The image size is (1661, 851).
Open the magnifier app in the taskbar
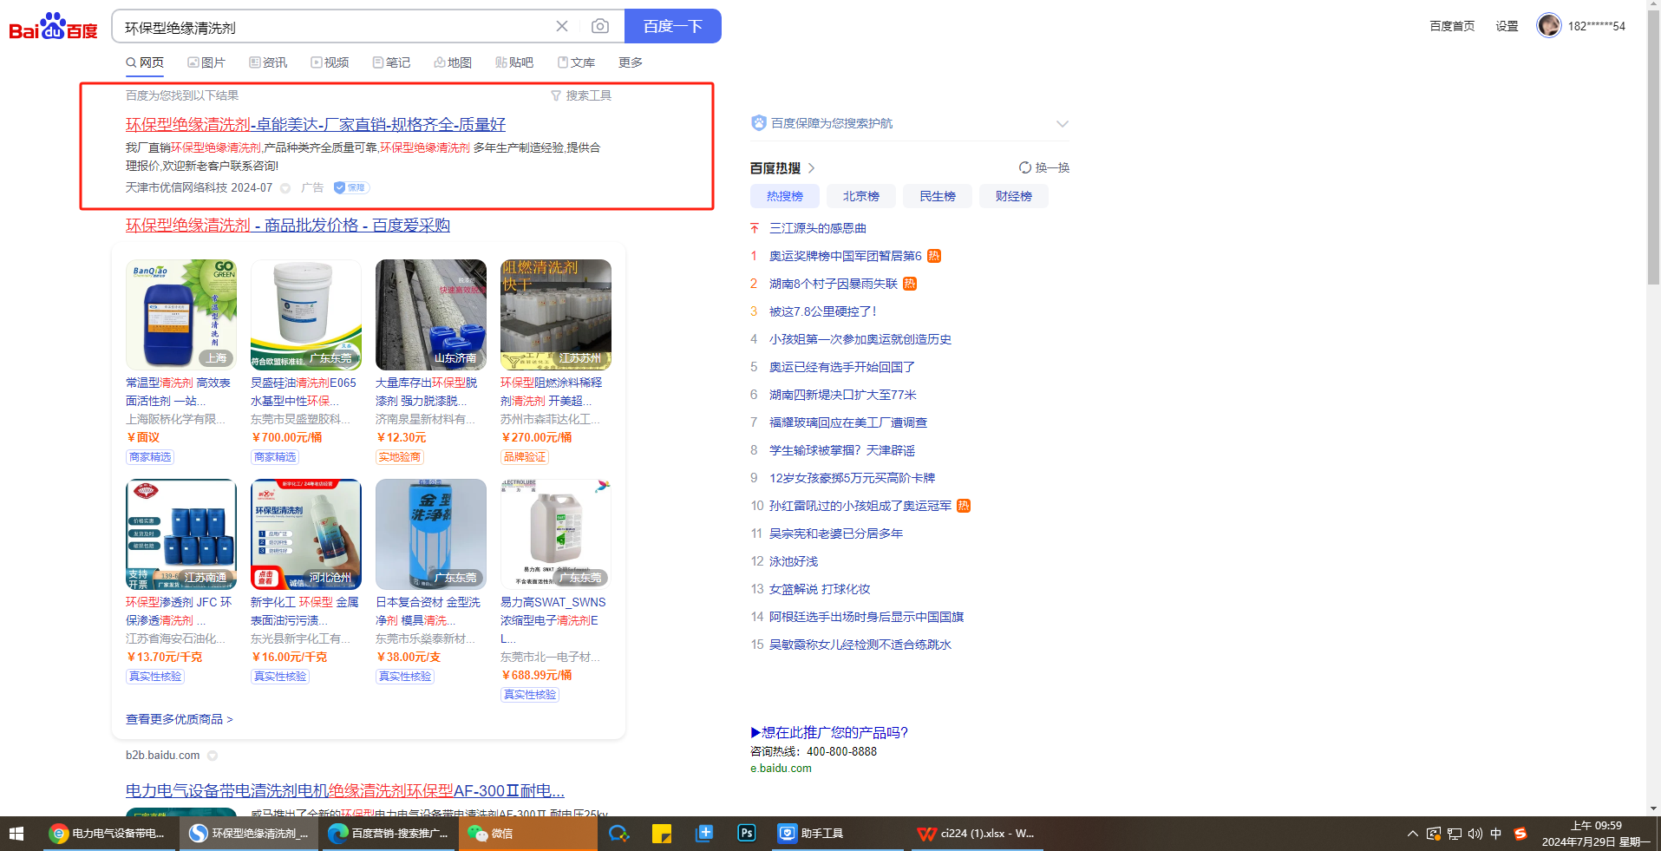click(x=618, y=834)
